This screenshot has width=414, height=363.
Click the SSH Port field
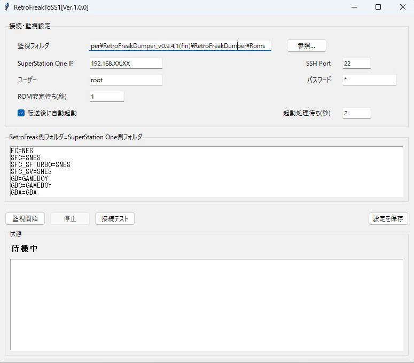[357, 64]
